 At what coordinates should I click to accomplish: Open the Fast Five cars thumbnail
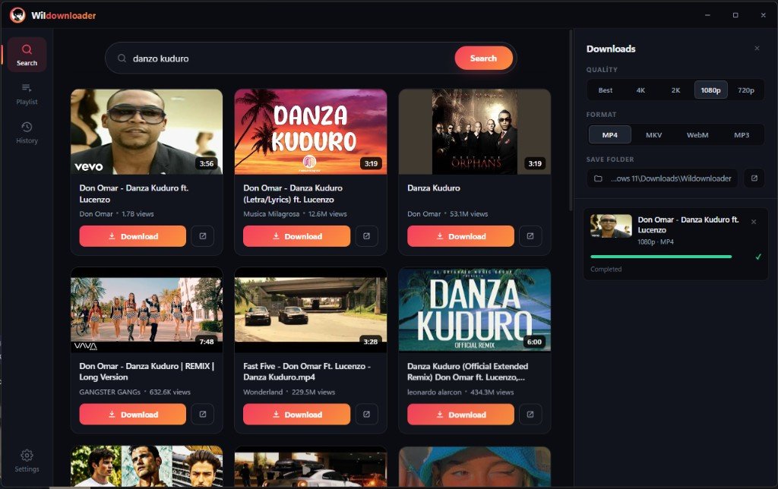click(311, 310)
